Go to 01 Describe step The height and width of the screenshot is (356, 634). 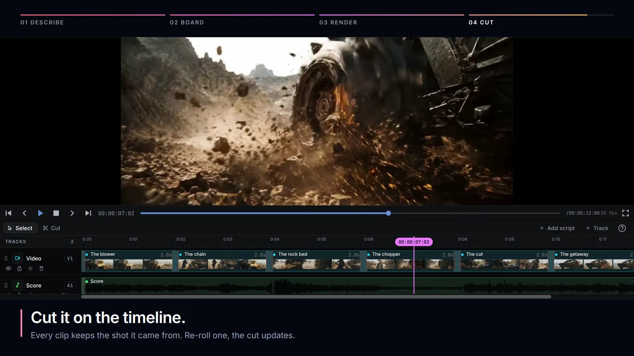coord(93,20)
